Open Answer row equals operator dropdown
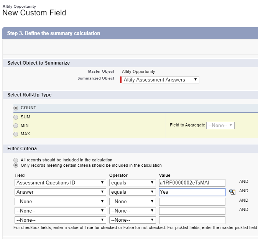Viewport: 258px width, 239px height. click(x=133, y=192)
